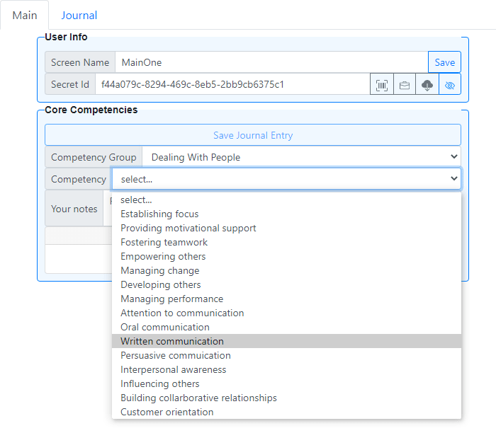Click Save next to Screen Name

(444, 62)
